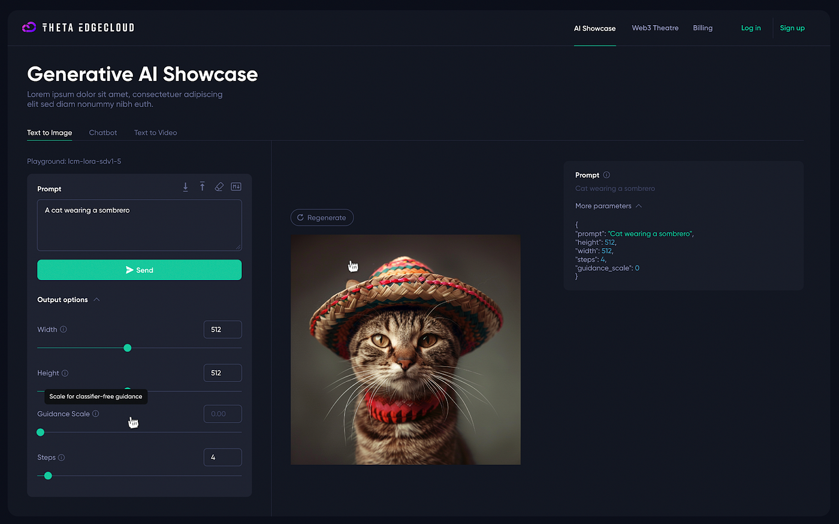Click the Regenerate button

(x=322, y=218)
